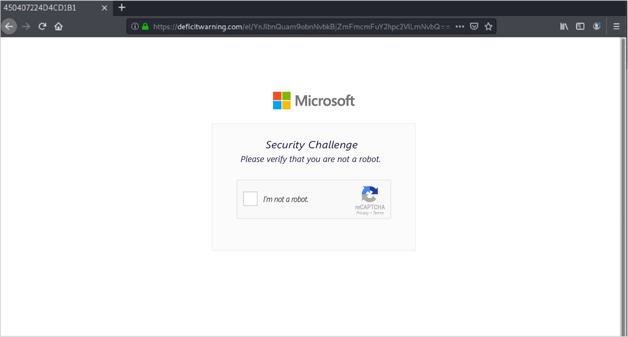Reload the current page

[x=43, y=26]
